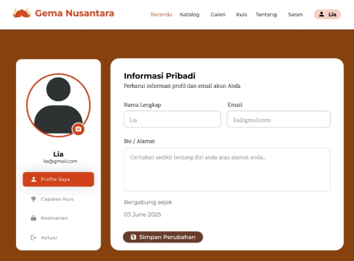
Task: Click the person icon in Profile Saya
Action: point(34,179)
